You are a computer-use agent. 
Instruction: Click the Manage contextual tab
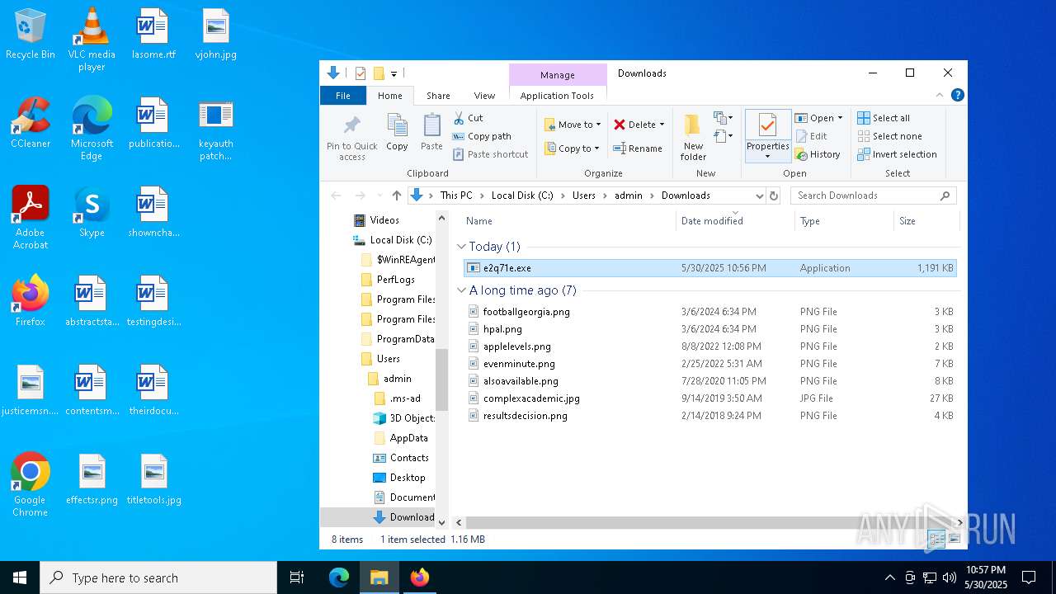(x=558, y=75)
